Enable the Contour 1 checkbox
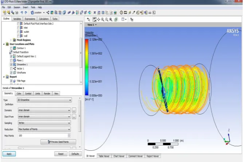 (11, 48)
